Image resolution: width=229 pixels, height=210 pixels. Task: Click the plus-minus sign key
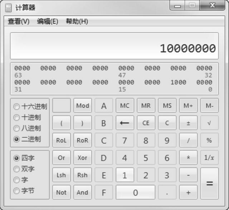point(188,123)
